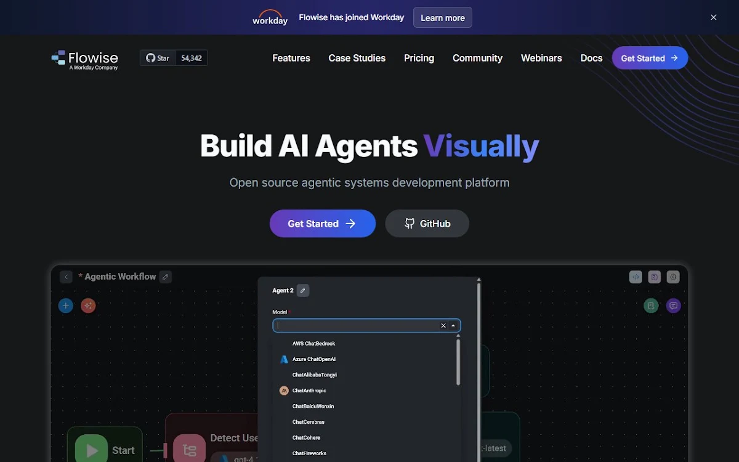The image size is (739, 462).
Task: Click the back arrow beside Agentic Workflow
Action: point(67,277)
